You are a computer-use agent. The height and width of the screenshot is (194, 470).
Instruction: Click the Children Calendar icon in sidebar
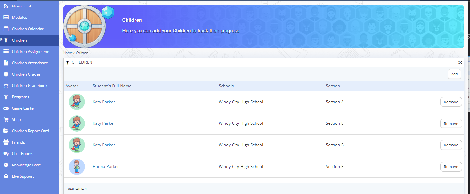[x=6, y=29]
